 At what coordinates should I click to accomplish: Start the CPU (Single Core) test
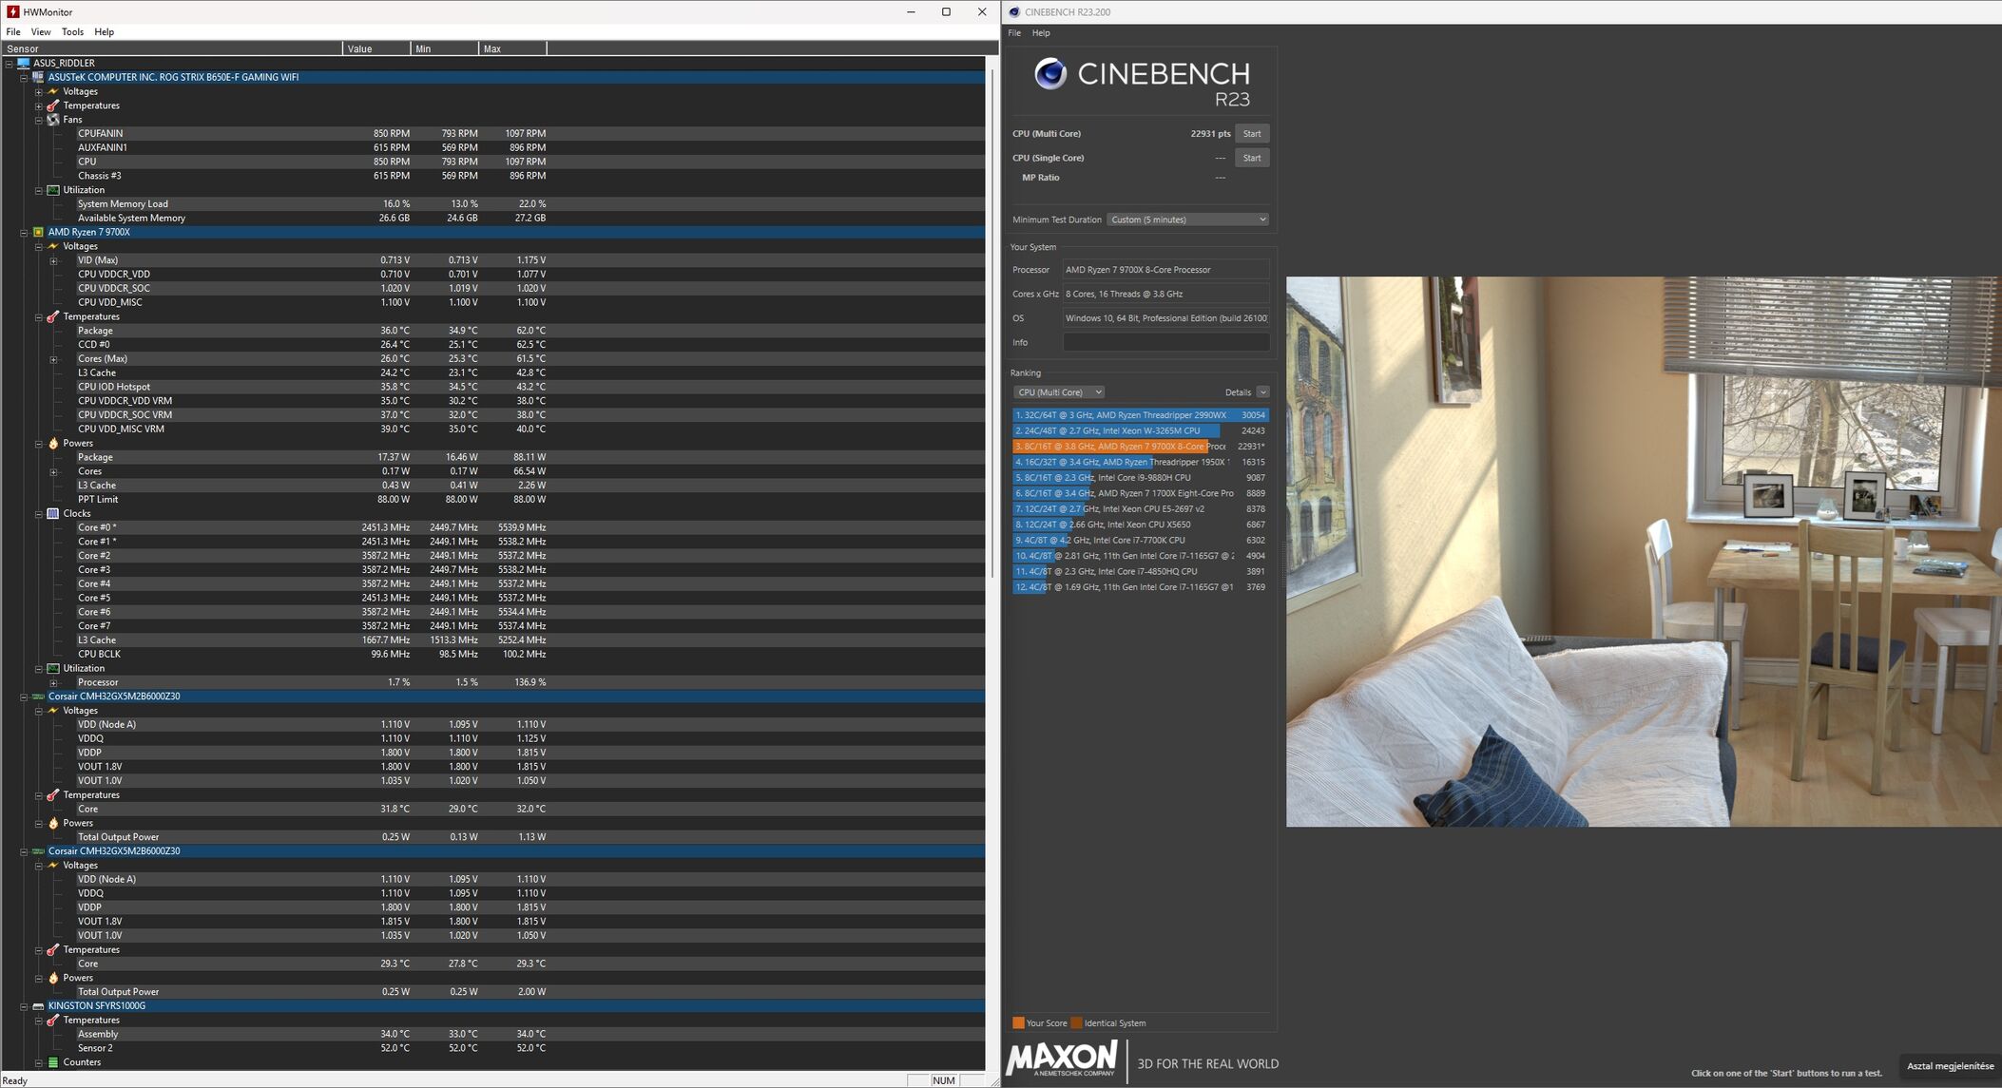(1252, 158)
